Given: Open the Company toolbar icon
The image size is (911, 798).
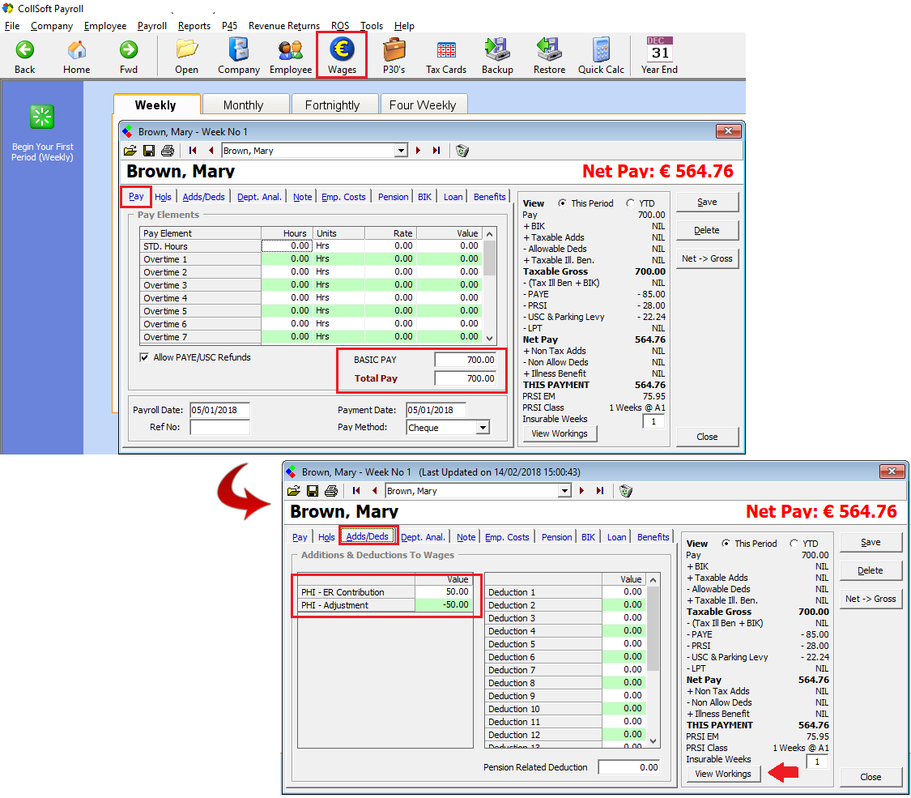Looking at the screenshot, I should pos(238,49).
